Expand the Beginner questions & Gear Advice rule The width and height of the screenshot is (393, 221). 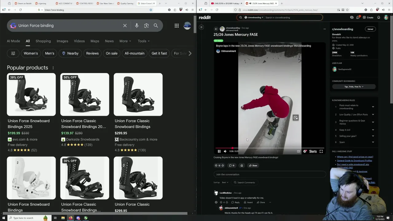373,122
